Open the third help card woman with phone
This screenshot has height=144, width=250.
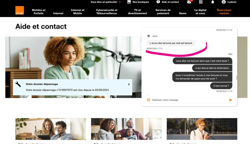point(202,129)
